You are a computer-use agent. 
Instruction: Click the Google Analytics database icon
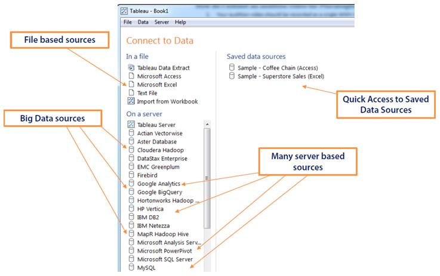click(131, 183)
